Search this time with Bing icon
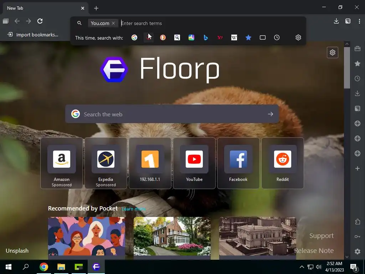 206,37
